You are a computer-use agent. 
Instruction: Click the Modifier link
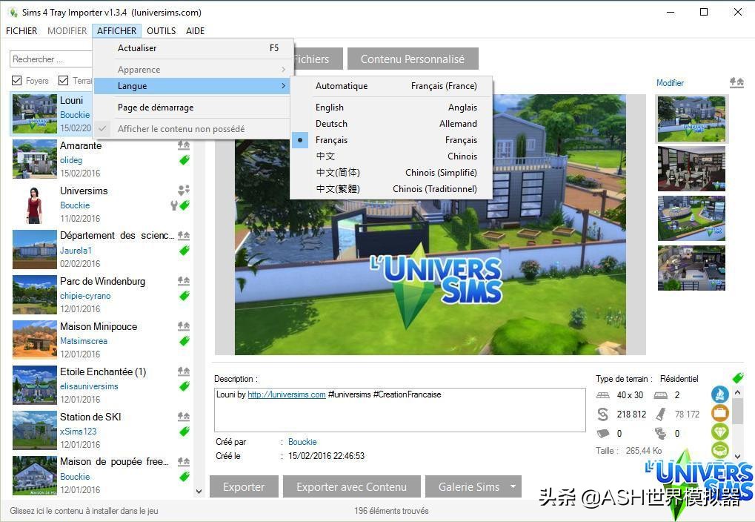[x=670, y=83]
